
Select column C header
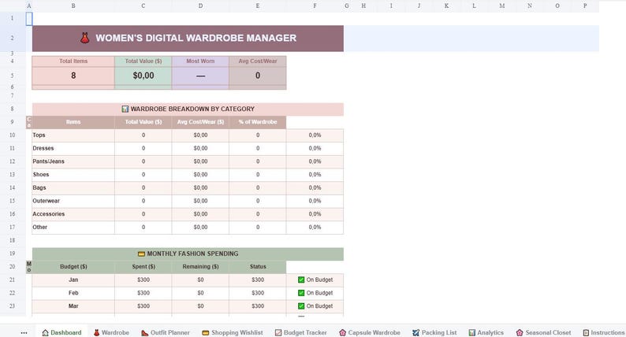[143, 6]
